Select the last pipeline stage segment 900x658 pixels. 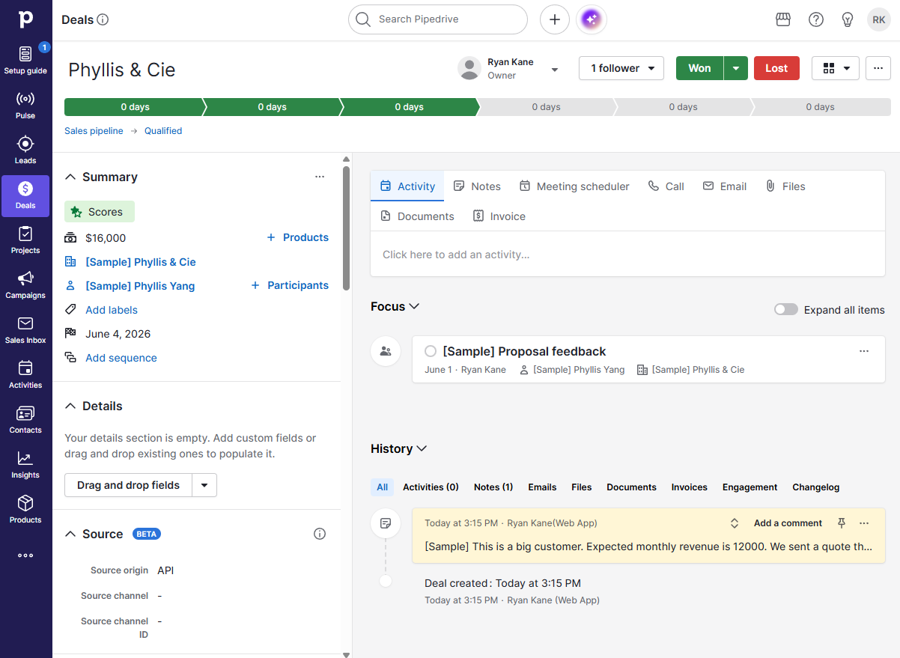pyautogui.click(x=821, y=107)
